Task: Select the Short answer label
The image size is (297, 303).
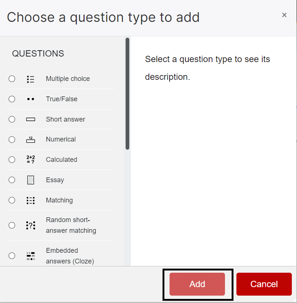Action: click(65, 119)
